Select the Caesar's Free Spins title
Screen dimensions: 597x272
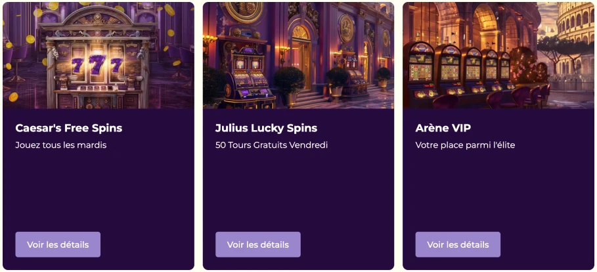[x=68, y=128]
